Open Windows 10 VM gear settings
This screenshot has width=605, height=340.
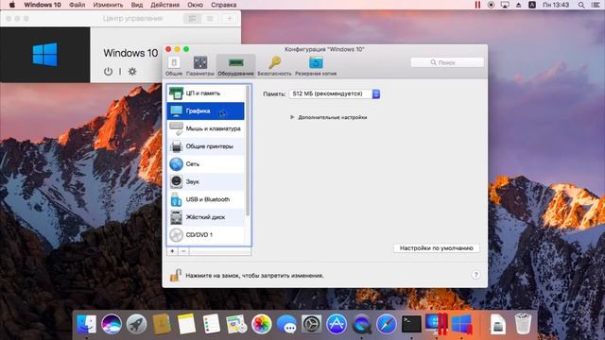coord(132,72)
